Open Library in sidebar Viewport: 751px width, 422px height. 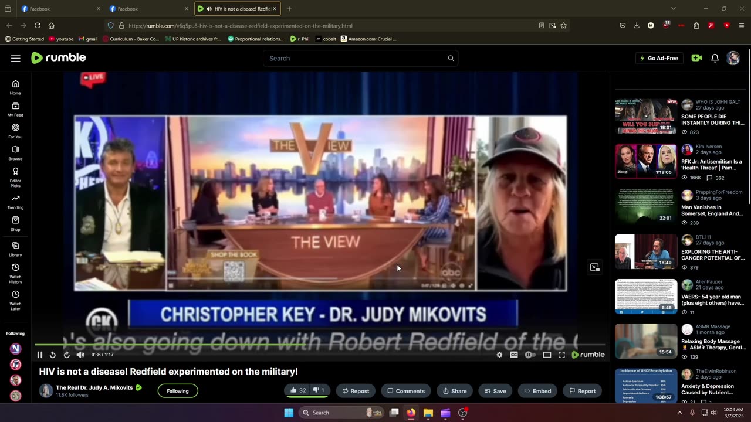pos(15,249)
